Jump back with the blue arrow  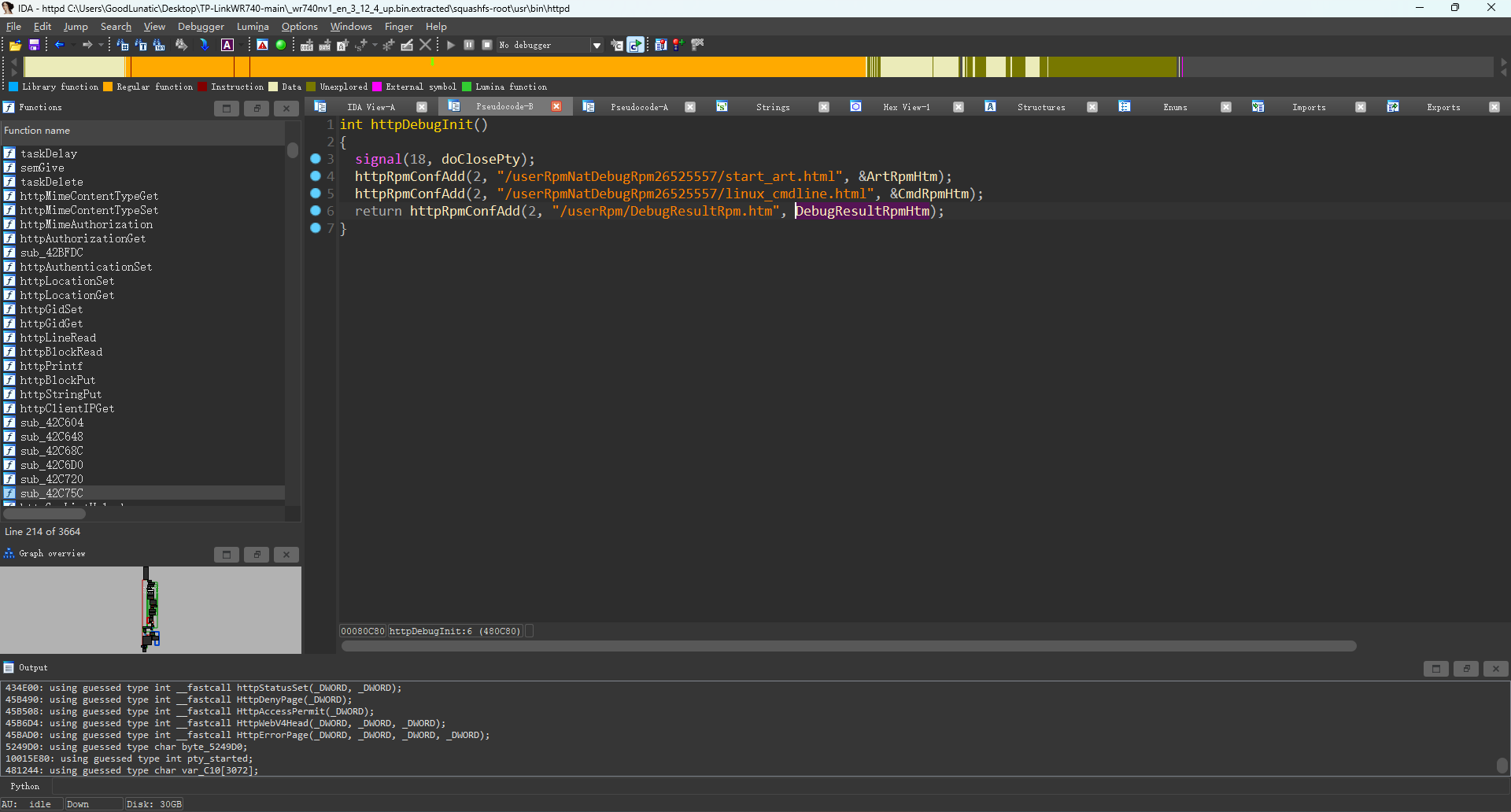pos(59,45)
